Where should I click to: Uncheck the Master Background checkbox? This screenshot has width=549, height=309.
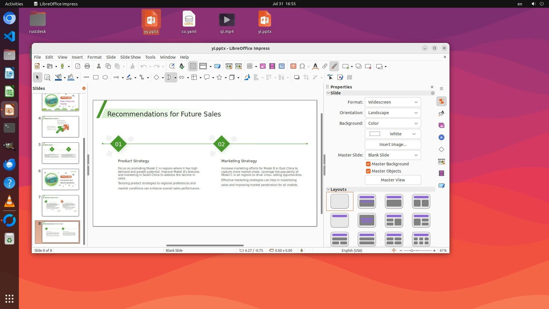click(x=368, y=164)
